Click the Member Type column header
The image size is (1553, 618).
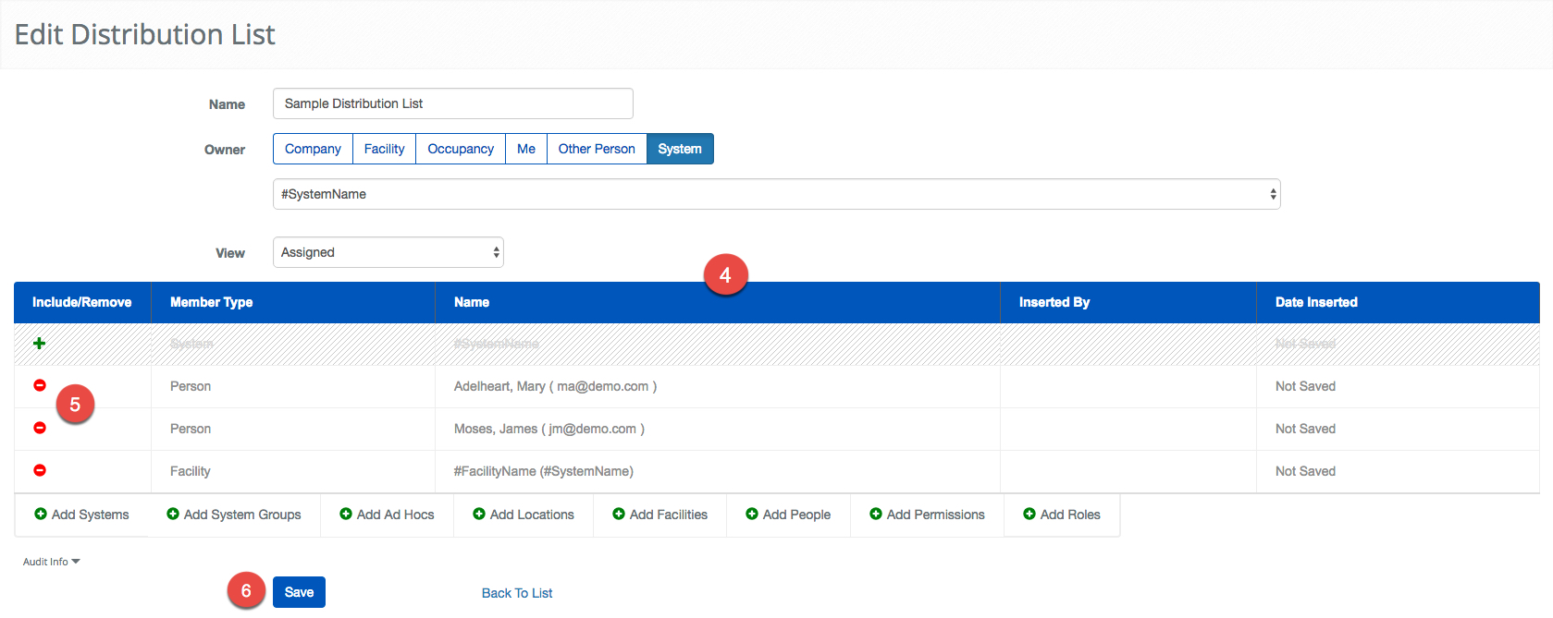[x=293, y=302]
